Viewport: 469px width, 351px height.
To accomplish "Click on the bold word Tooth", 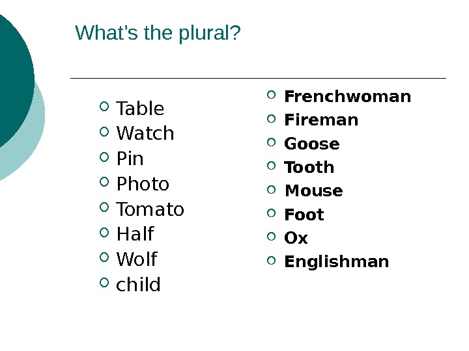I will pos(309,167).
